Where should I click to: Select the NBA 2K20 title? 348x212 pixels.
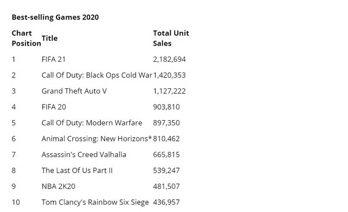pyautogui.click(x=58, y=186)
